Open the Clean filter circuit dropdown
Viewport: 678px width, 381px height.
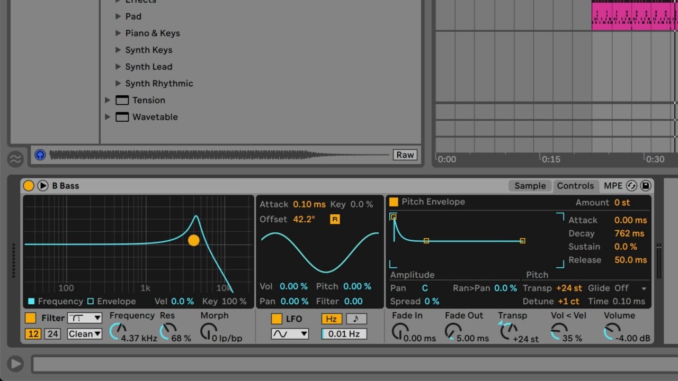tap(84, 334)
